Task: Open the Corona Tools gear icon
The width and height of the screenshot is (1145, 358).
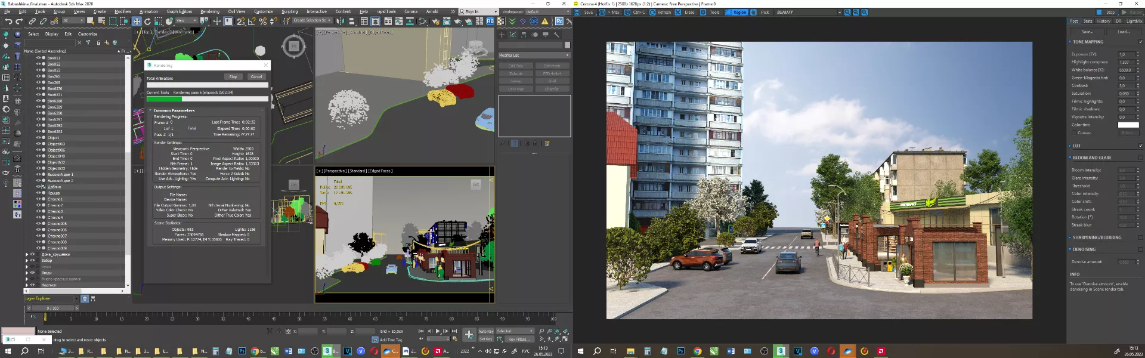Action: click(x=703, y=12)
